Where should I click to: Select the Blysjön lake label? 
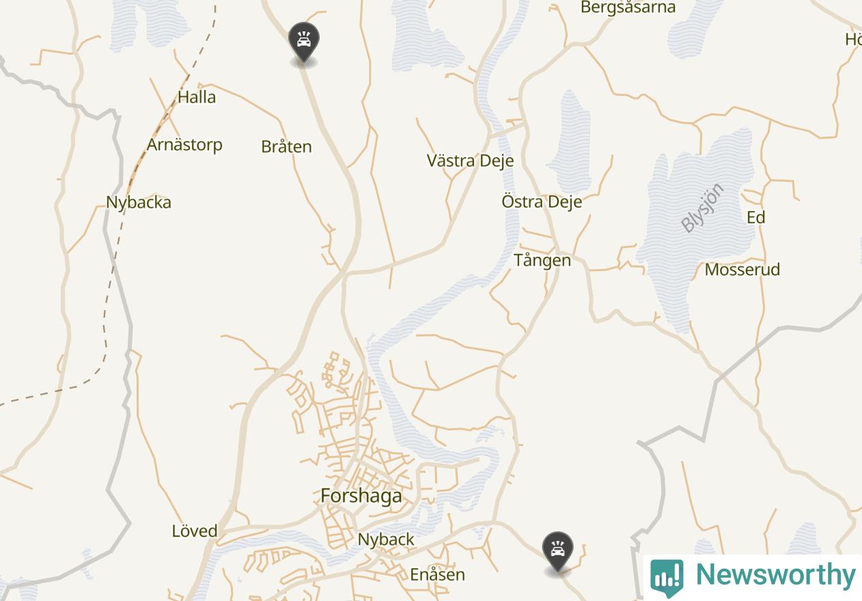(x=702, y=208)
